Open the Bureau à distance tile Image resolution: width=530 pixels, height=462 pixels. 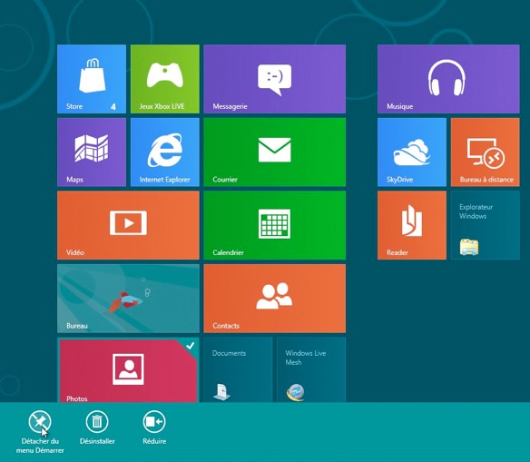[x=485, y=152]
